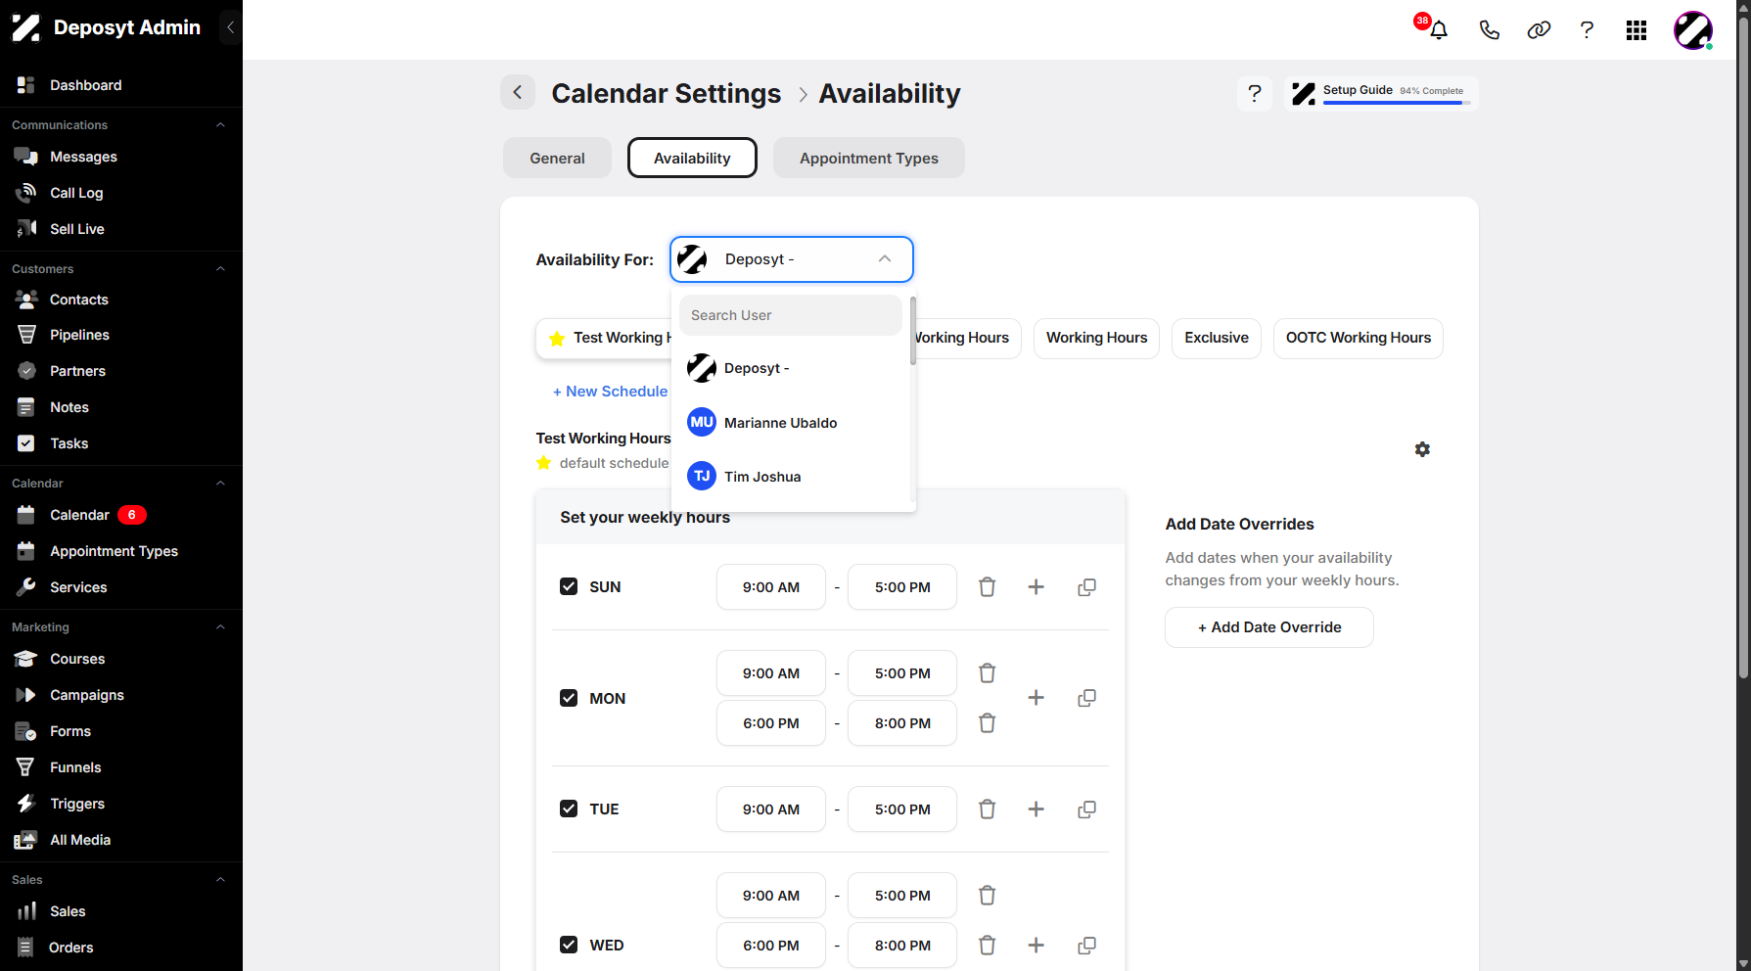Select Tim Joshua from user list
Screen dimensions: 1751x971
(793, 477)
